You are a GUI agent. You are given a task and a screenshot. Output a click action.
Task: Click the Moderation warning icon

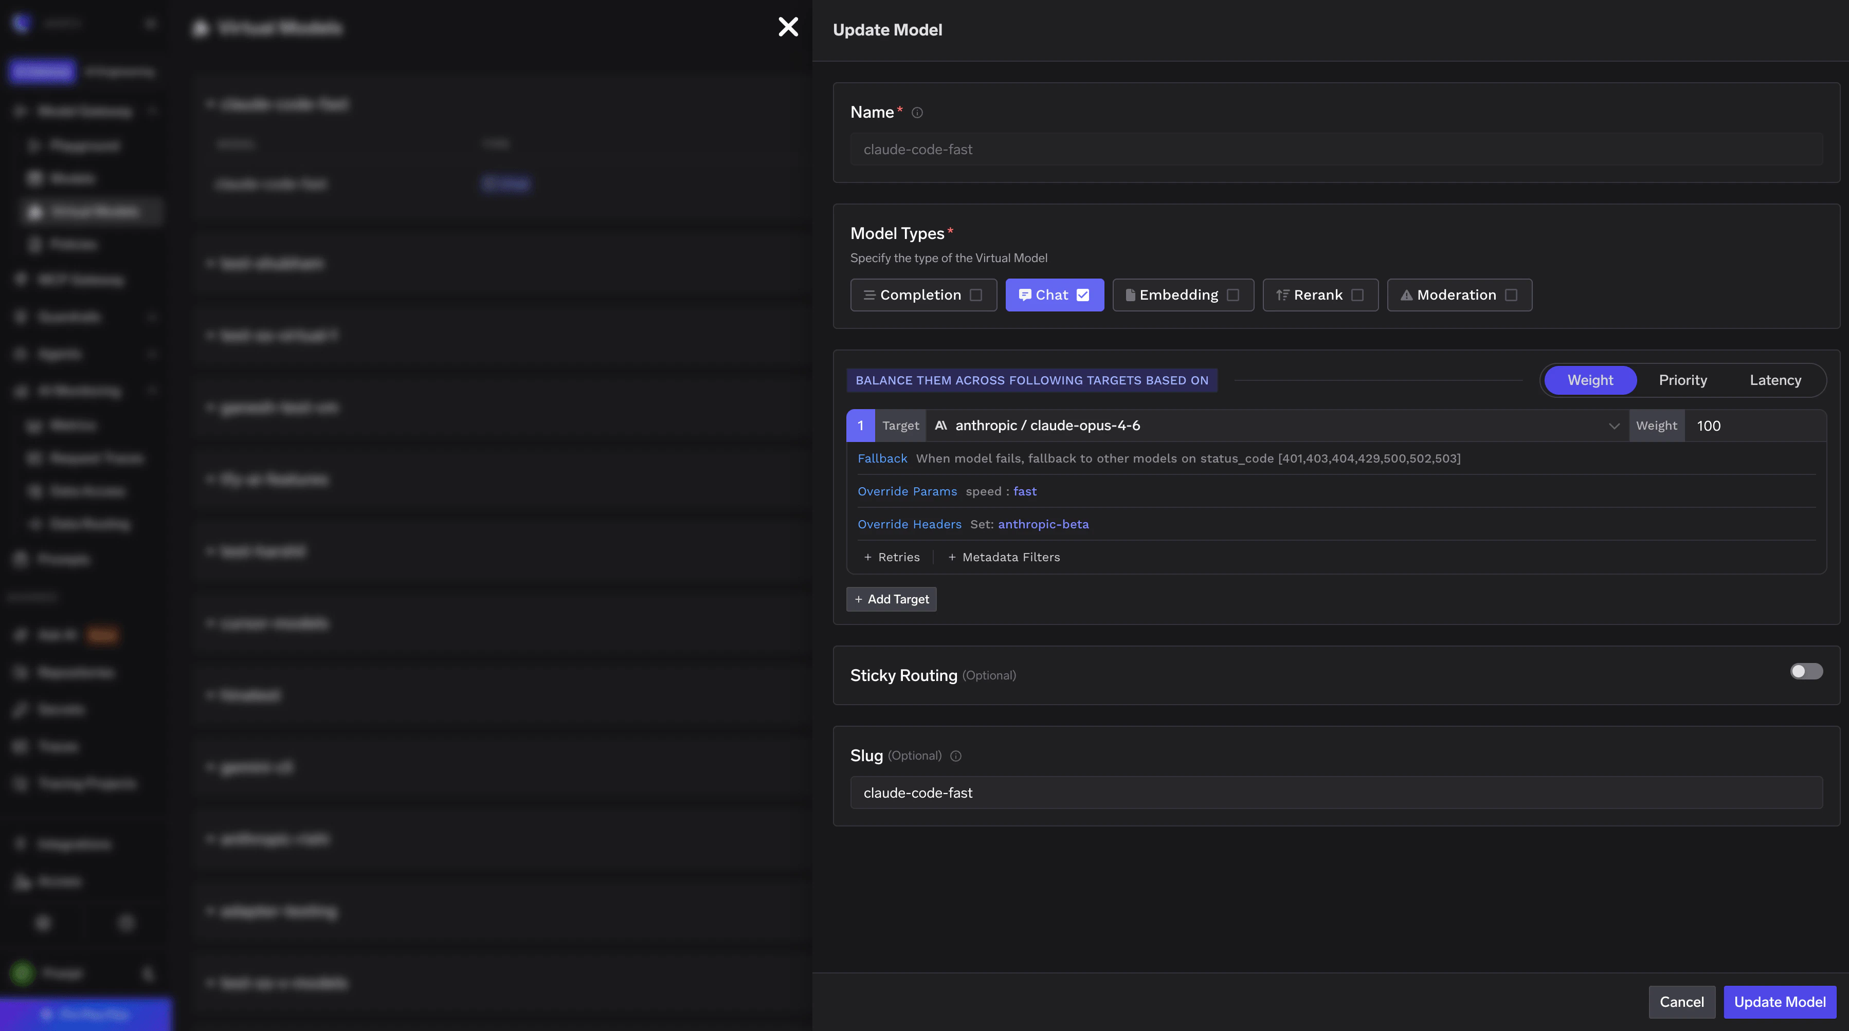click(x=1407, y=295)
